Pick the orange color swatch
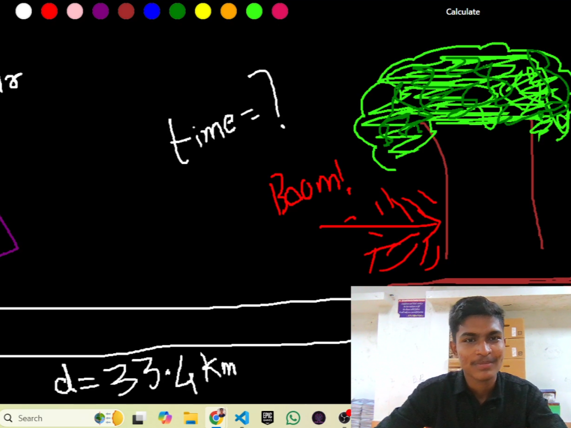Screen dimensions: 571x428 pos(229,11)
